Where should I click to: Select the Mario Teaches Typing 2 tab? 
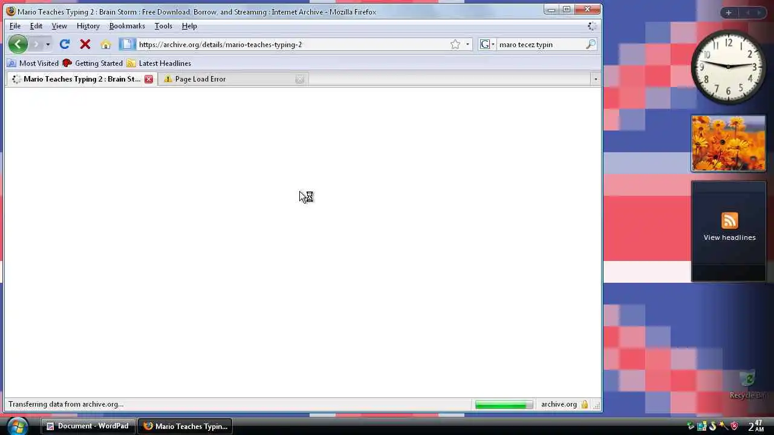(x=82, y=79)
